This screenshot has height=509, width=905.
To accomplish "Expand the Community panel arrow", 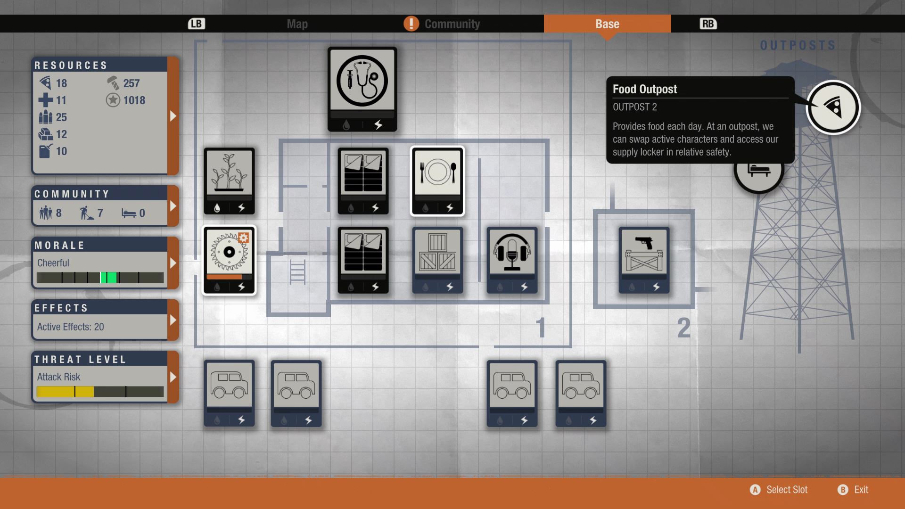I will point(173,206).
